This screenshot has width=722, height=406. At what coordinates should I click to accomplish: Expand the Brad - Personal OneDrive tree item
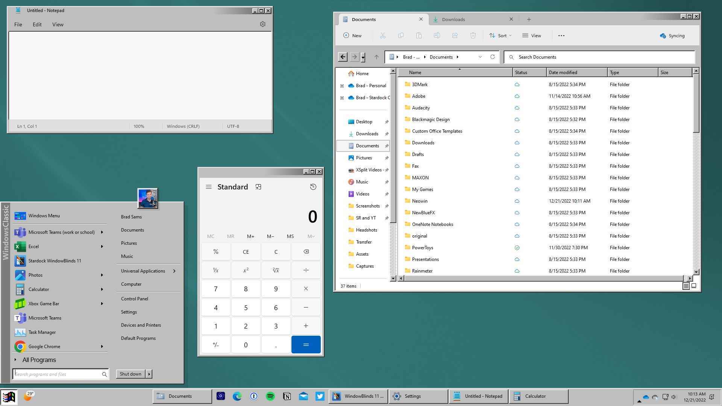tap(342, 85)
